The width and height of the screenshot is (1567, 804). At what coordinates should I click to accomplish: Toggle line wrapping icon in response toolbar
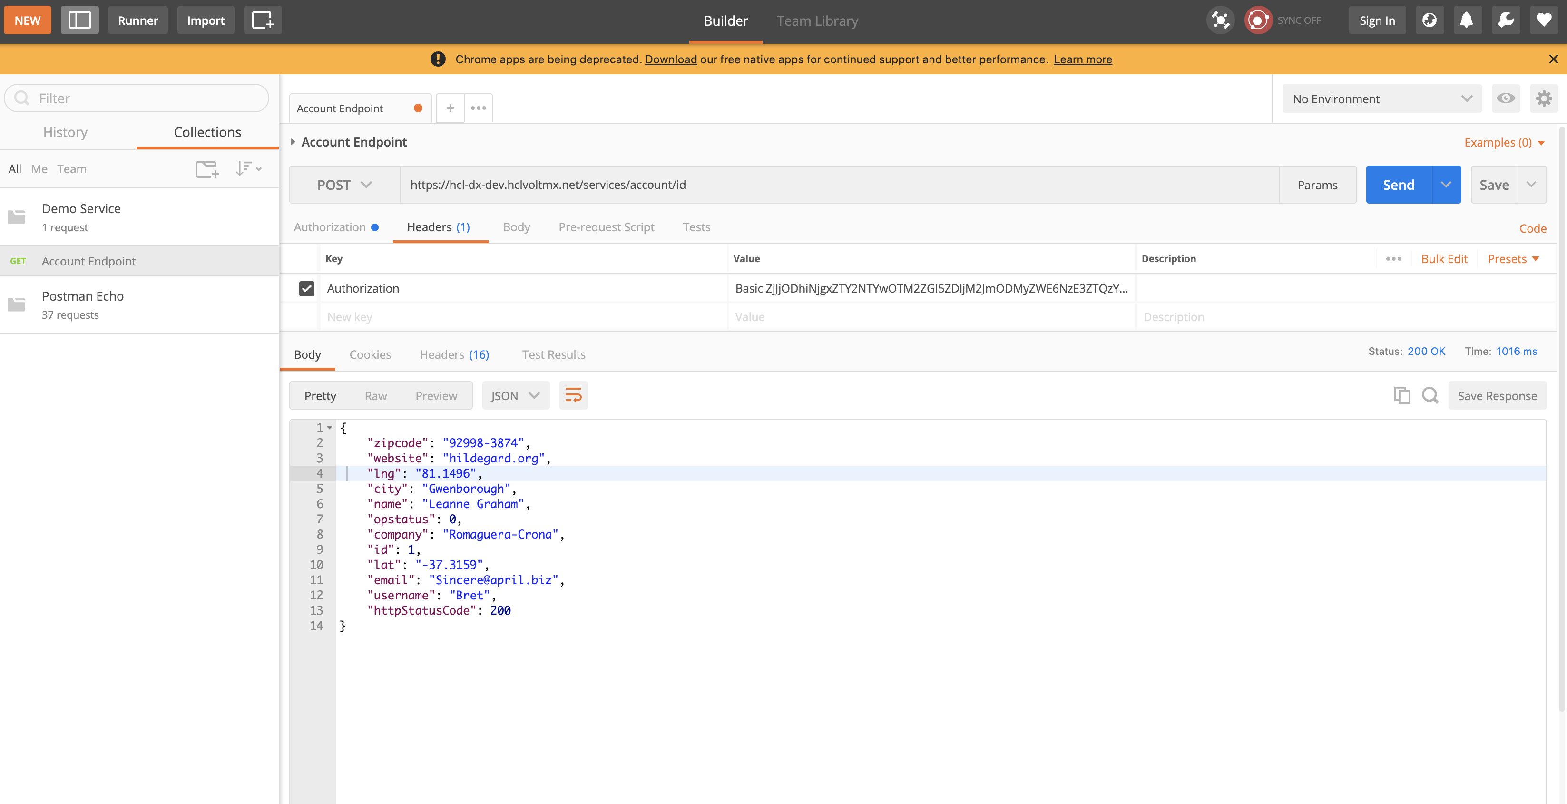pyautogui.click(x=572, y=395)
